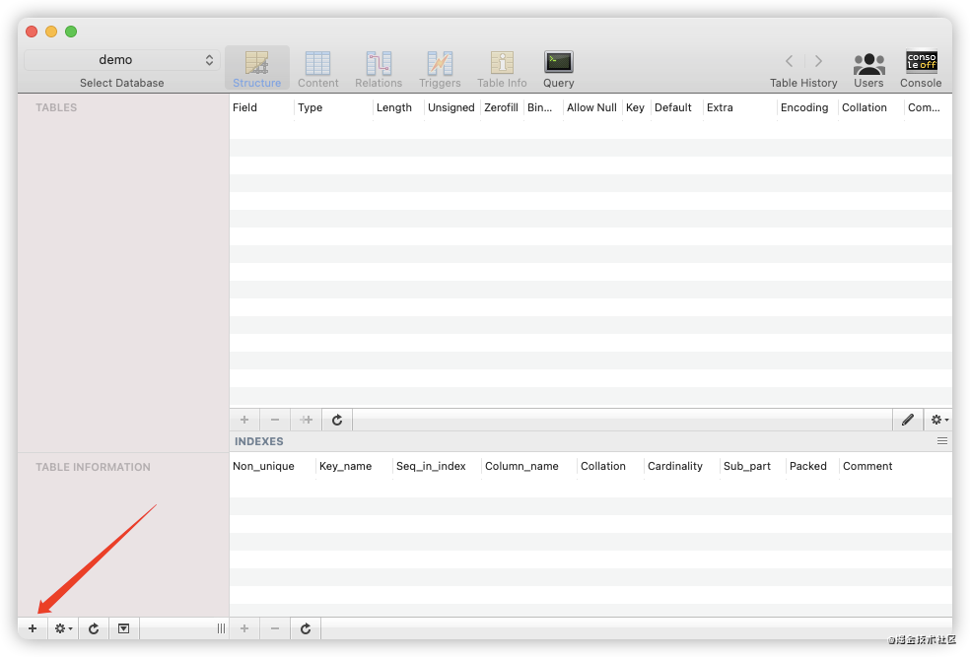The image size is (970, 657).
Task: Go back in table history
Action: 790,60
